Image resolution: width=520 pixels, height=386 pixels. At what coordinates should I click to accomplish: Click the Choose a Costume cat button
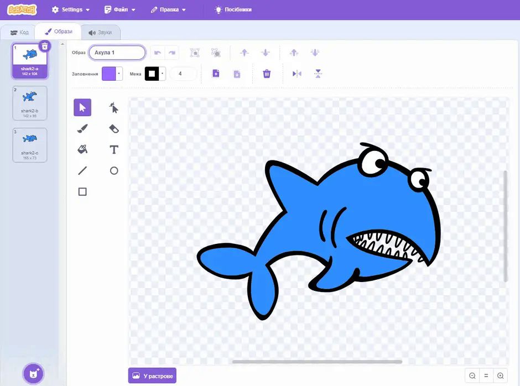(x=33, y=373)
